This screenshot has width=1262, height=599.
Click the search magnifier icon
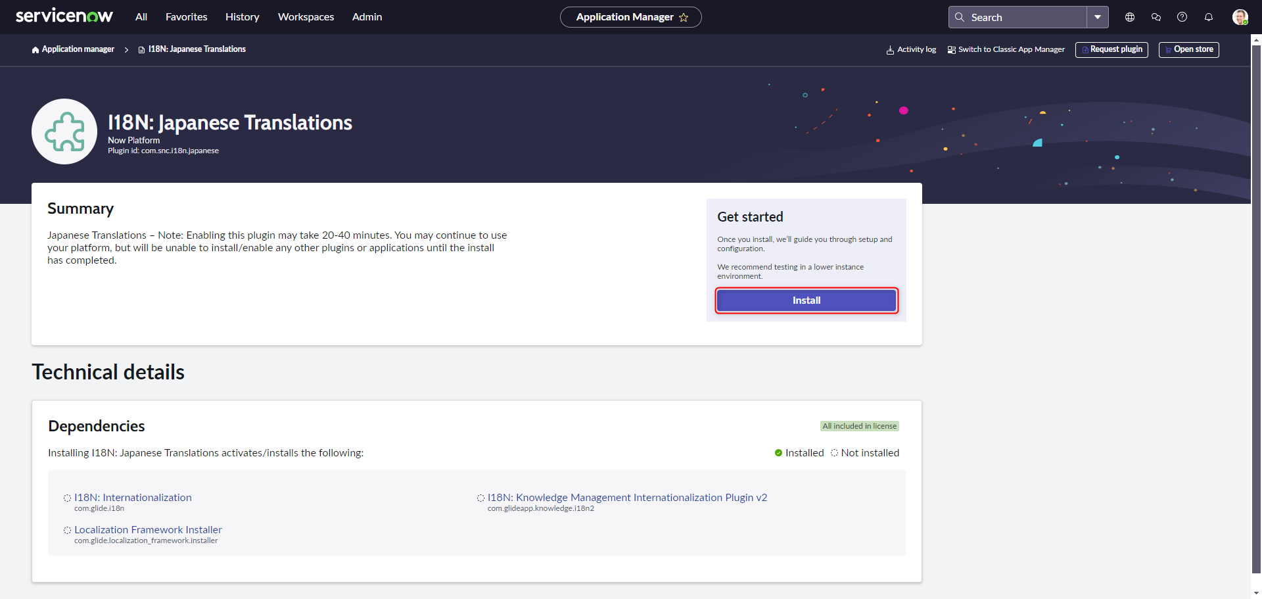click(x=960, y=17)
